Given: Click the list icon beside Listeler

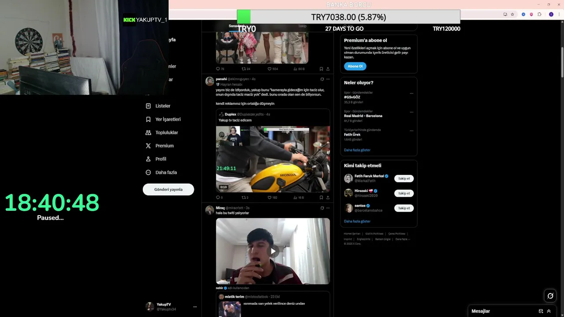Looking at the screenshot, I should [148, 106].
